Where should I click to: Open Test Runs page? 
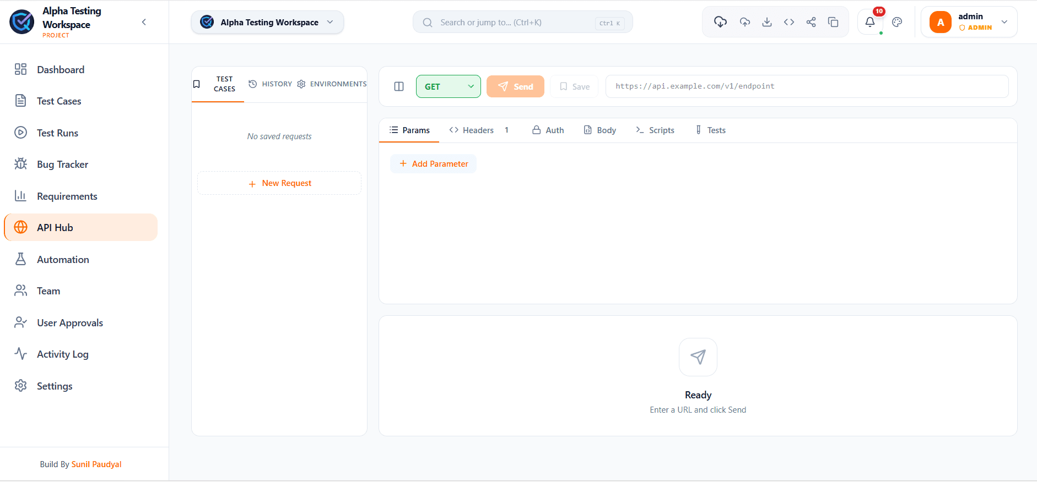[80, 133]
